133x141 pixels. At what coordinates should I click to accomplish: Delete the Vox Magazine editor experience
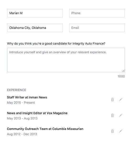(112, 115)
